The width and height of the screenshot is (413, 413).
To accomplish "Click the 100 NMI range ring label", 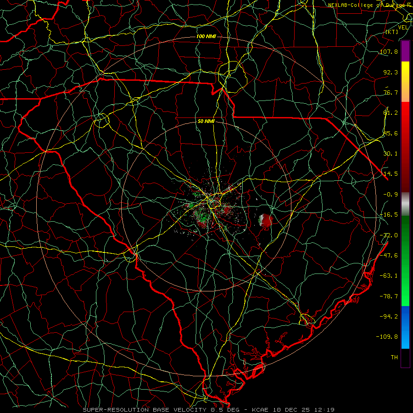I will (x=206, y=36).
